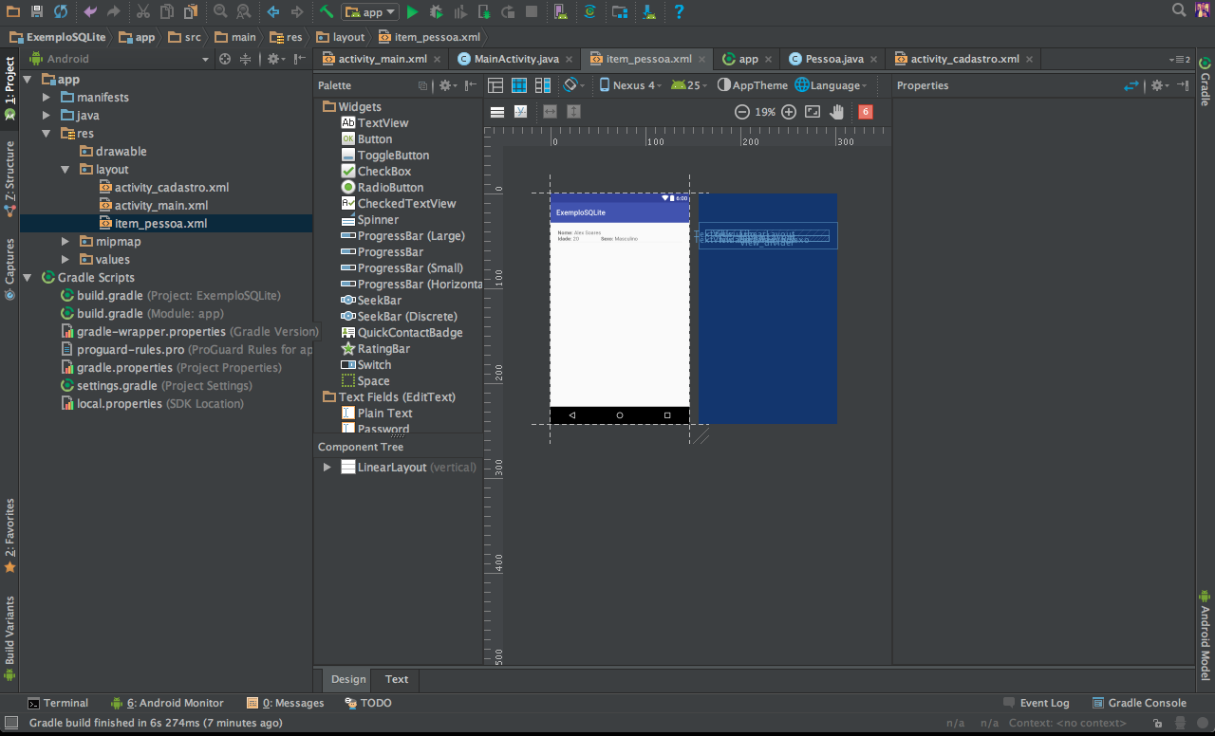Screen dimensions: 1215x736
Task: Open the Nexus 4 device dropdown
Action: click(631, 85)
